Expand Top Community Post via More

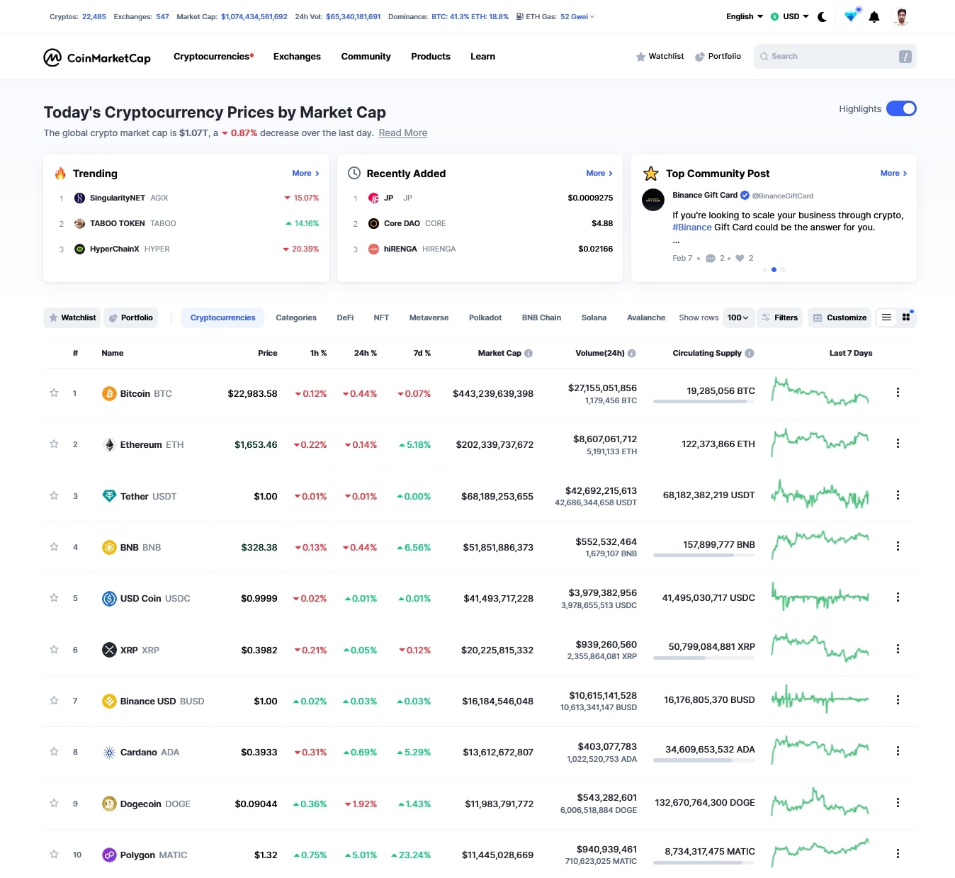coord(893,173)
